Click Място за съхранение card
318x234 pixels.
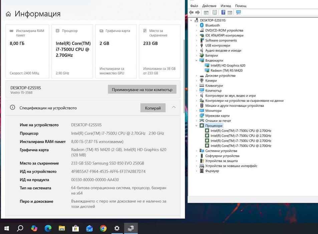point(160,51)
